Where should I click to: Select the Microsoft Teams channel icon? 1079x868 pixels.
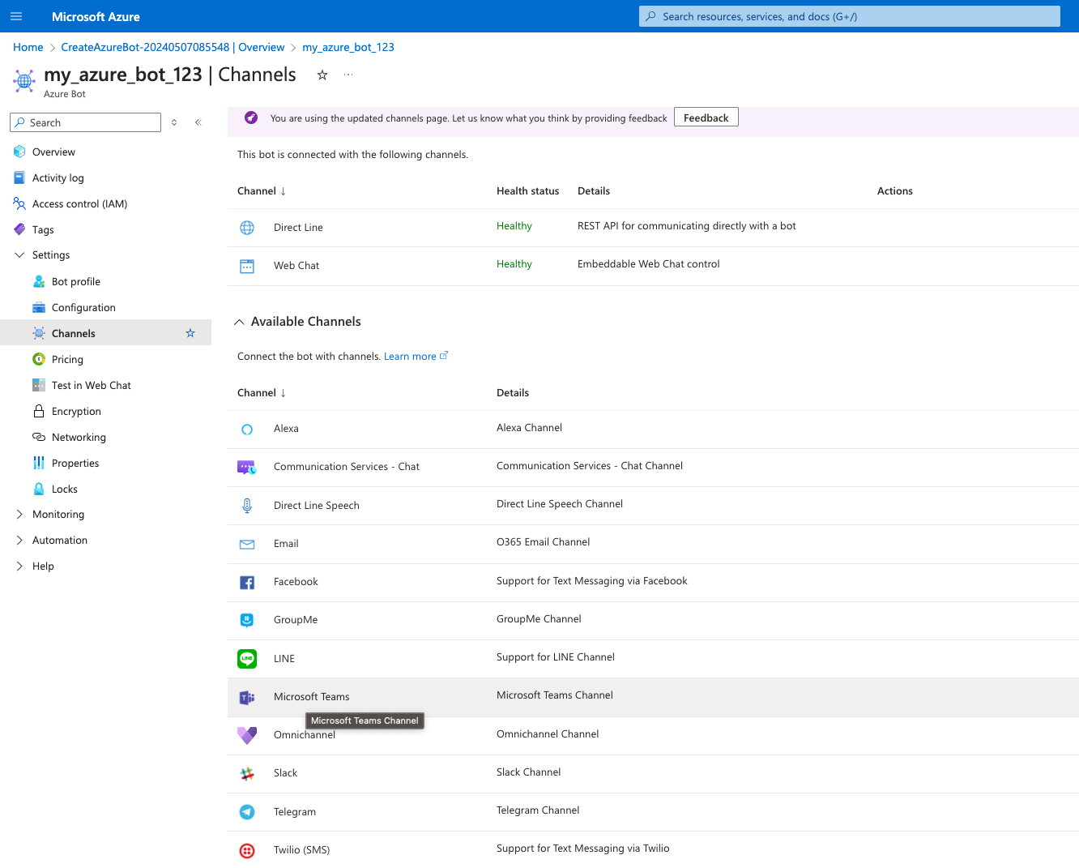[x=247, y=697]
